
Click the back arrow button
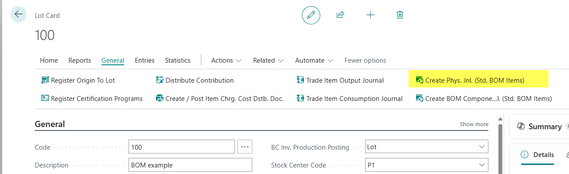[18, 14]
